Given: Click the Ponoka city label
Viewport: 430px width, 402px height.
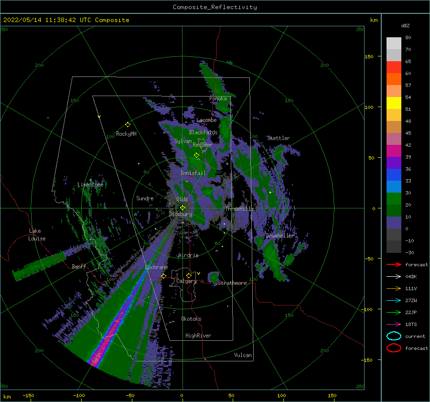Looking at the screenshot, I should 218,98.
